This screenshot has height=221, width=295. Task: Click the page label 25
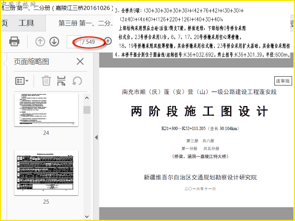tap(46, 201)
